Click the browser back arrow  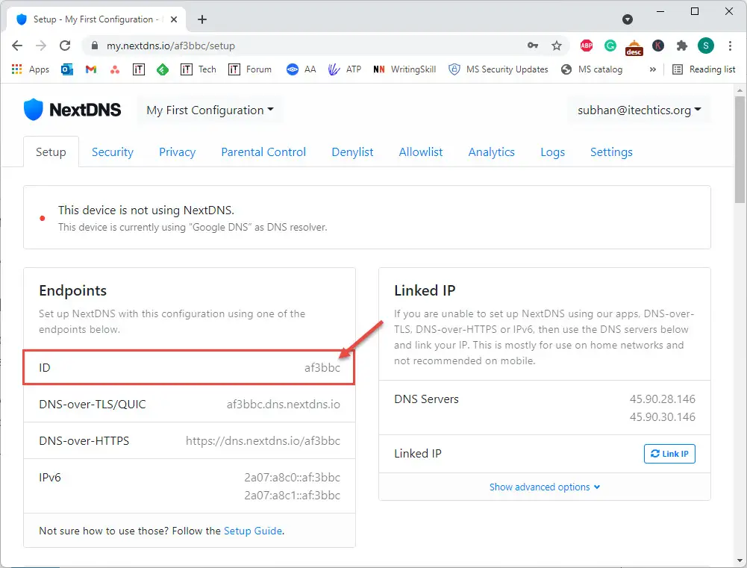coord(17,46)
